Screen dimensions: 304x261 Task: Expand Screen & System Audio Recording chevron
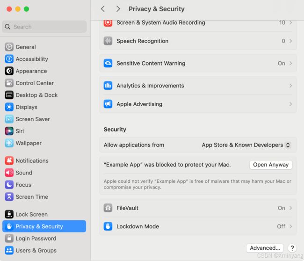(290, 22)
